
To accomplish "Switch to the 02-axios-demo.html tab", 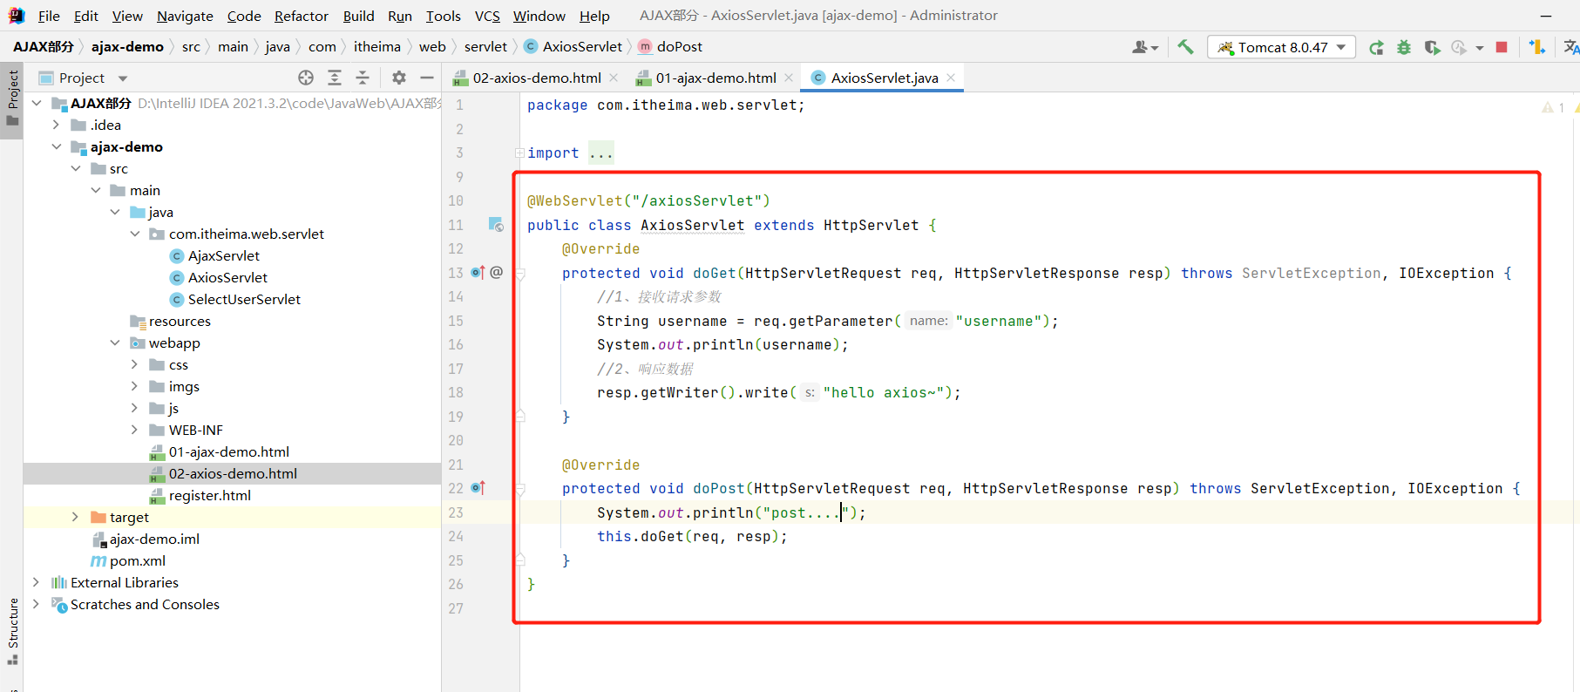I will pos(536,78).
